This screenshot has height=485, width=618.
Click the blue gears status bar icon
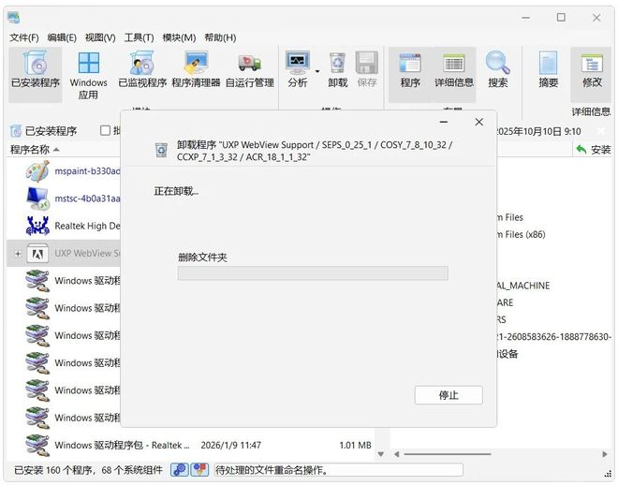pos(180,469)
